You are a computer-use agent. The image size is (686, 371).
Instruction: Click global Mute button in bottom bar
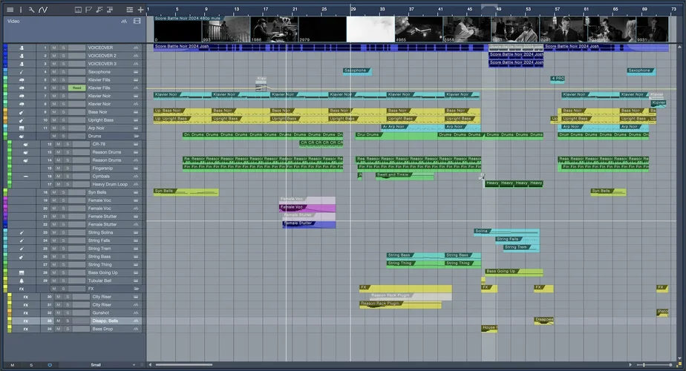tap(12, 365)
